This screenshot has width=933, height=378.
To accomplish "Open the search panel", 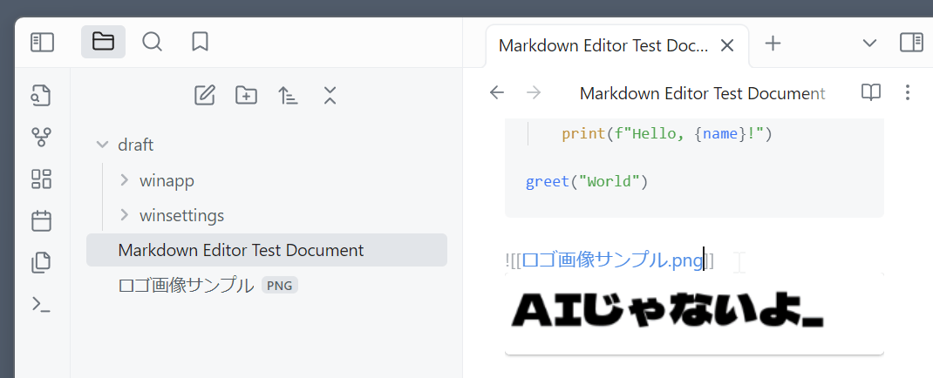I will point(152,42).
